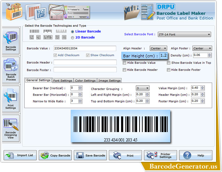Click the Copy Barcode icon button
Screen dimensions: 222x172
(x=55, y=155)
